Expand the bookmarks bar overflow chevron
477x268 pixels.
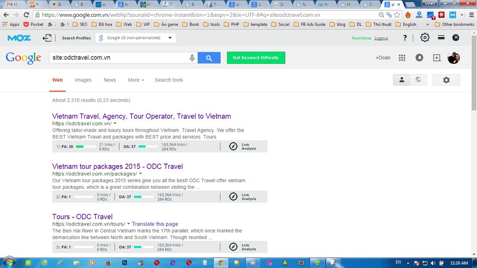(427, 24)
